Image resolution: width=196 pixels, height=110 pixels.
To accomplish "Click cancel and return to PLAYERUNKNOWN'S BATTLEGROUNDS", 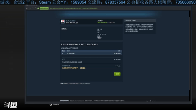I will click(75, 84).
